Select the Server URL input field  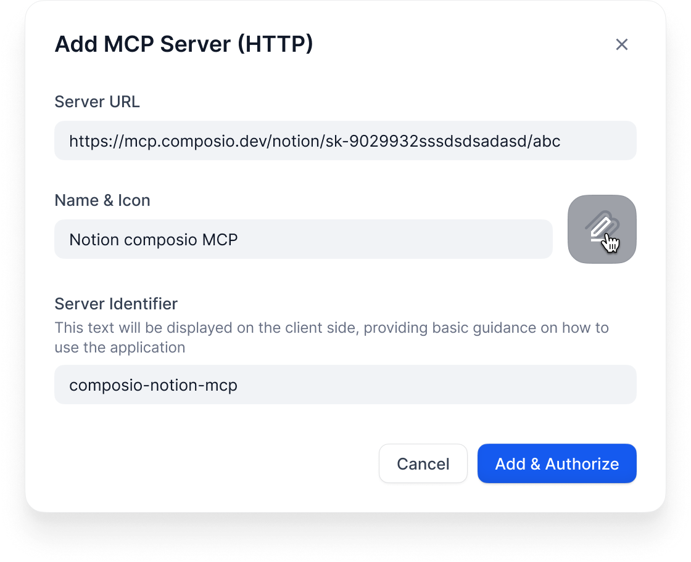click(x=345, y=140)
